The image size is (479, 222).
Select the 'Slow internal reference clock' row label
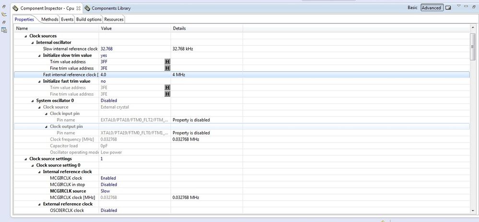click(70, 49)
